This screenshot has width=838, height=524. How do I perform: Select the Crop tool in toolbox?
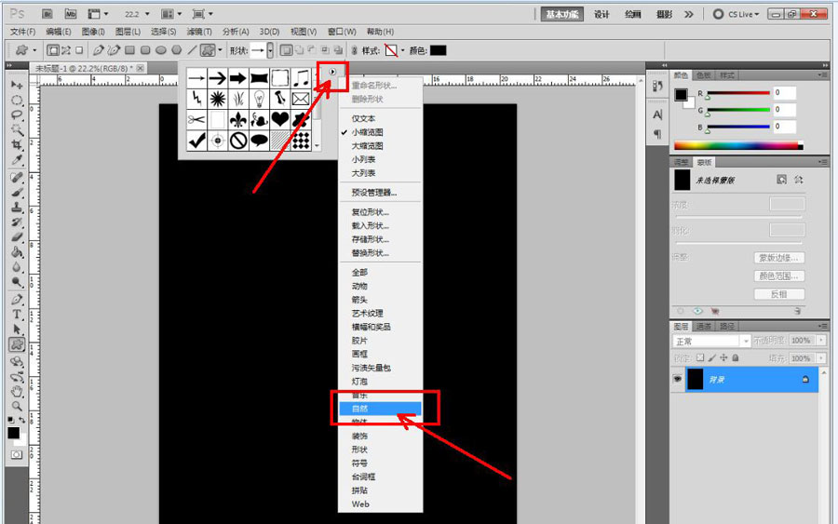(17, 145)
